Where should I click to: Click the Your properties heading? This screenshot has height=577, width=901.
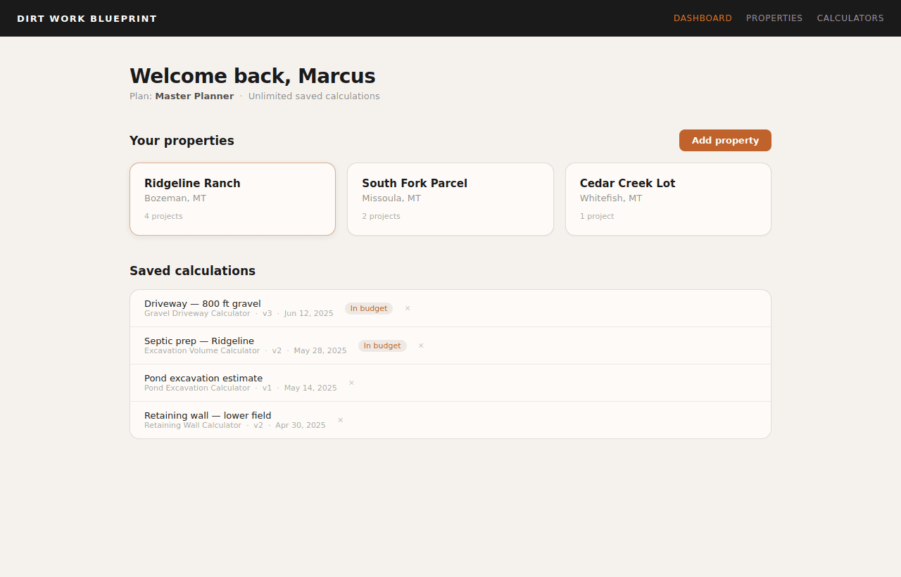click(x=182, y=141)
